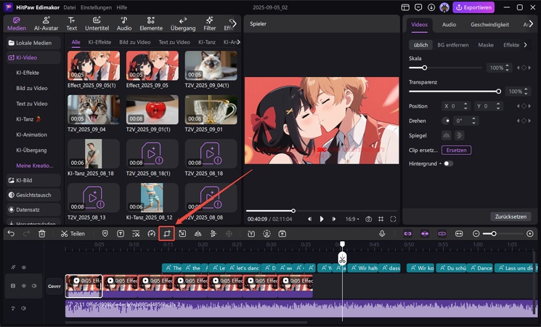541x327 pixels.
Task: Toggle video track visibility eye
Action: coord(24,286)
